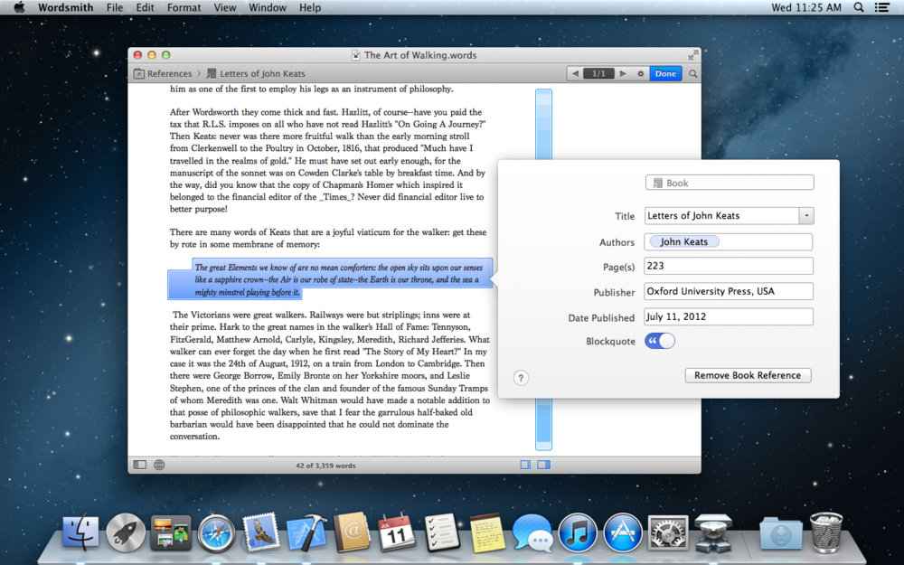Select the left panel view icon

point(525,464)
